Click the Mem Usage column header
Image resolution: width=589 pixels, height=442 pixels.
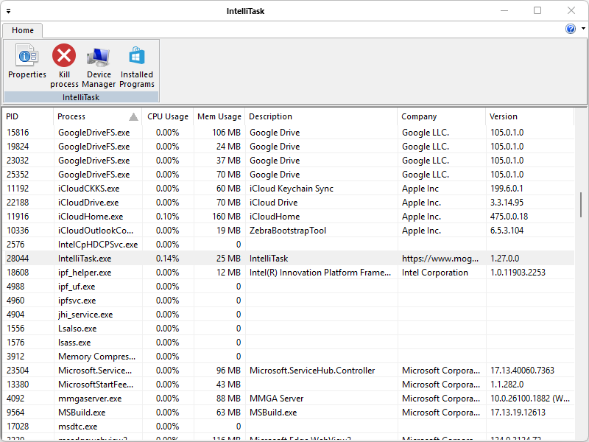[219, 116]
